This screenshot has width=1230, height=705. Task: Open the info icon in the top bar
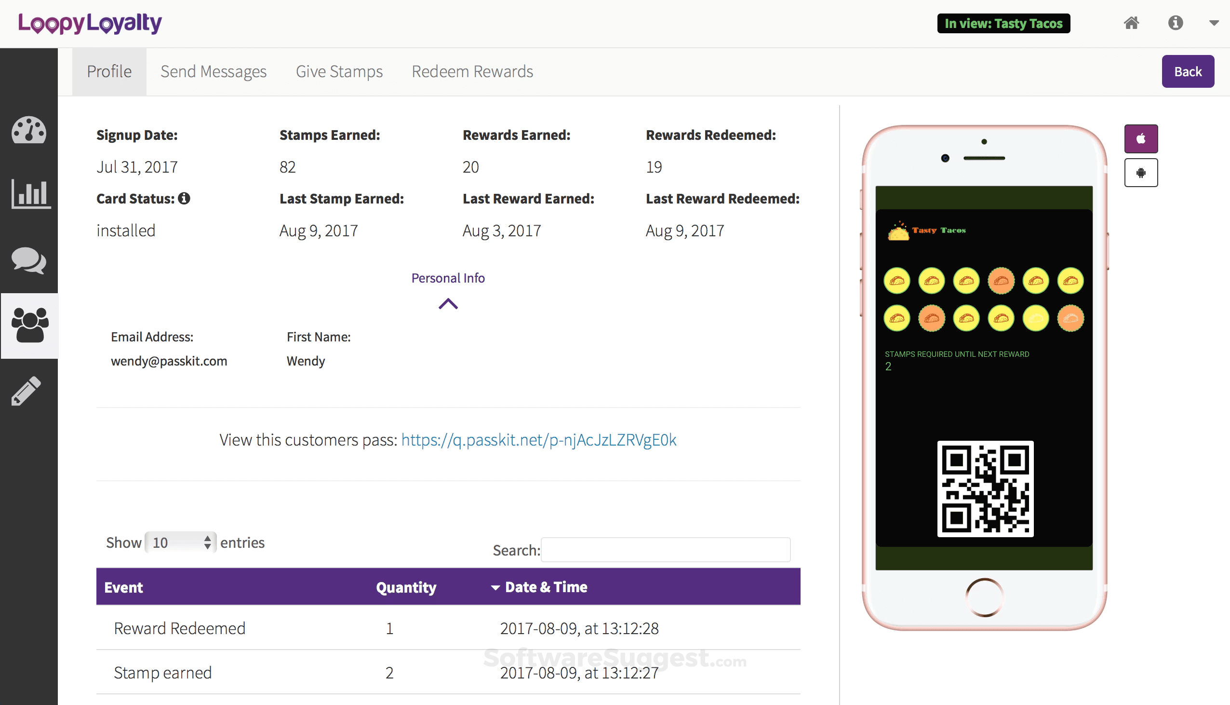tap(1176, 23)
